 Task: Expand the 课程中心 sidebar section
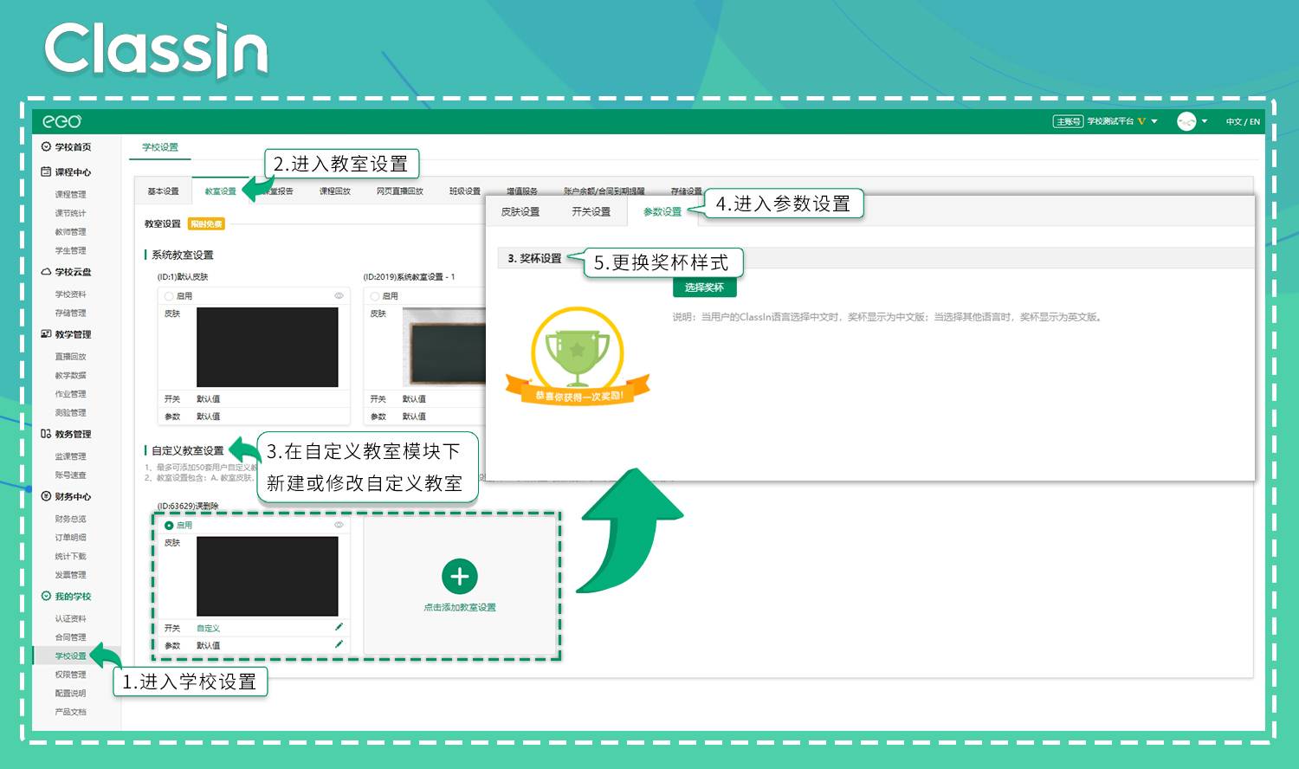click(73, 172)
